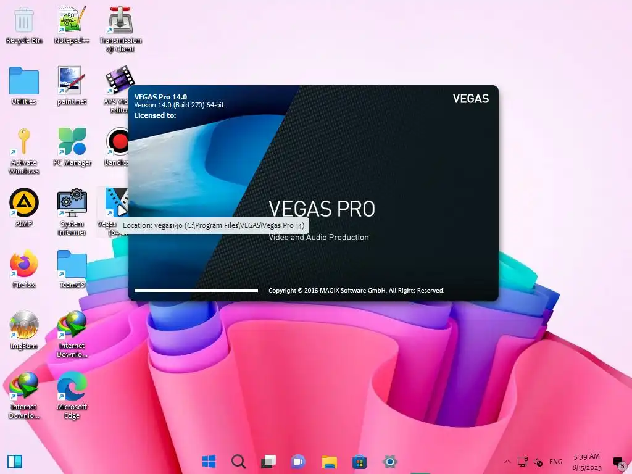Open File Explorer from the taskbar
The width and height of the screenshot is (632, 474).
coord(329,462)
